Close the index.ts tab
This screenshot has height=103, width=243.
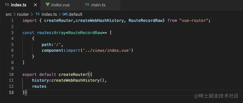(x=35, y=5)
